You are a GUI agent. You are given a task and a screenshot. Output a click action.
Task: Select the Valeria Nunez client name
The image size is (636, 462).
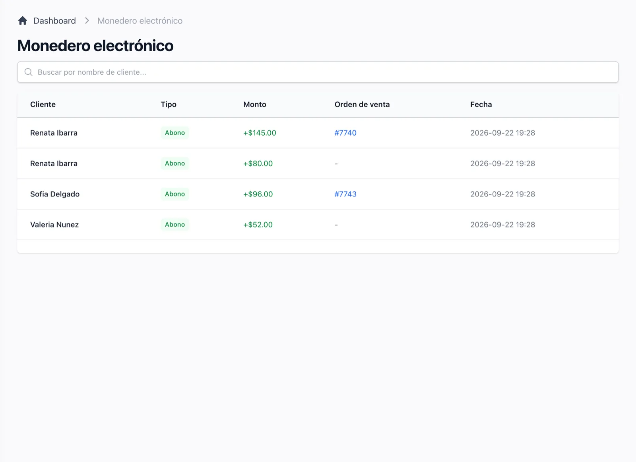(x=54, y=225)
